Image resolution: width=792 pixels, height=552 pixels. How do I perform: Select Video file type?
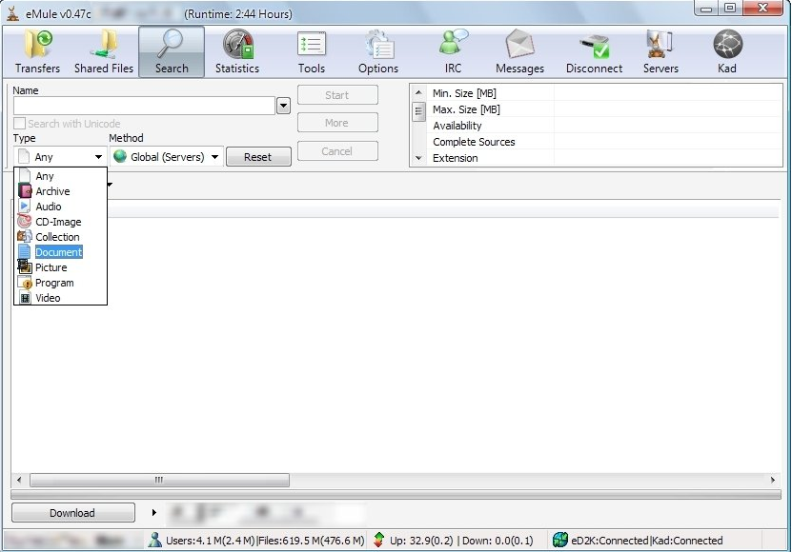click(60, 298)
